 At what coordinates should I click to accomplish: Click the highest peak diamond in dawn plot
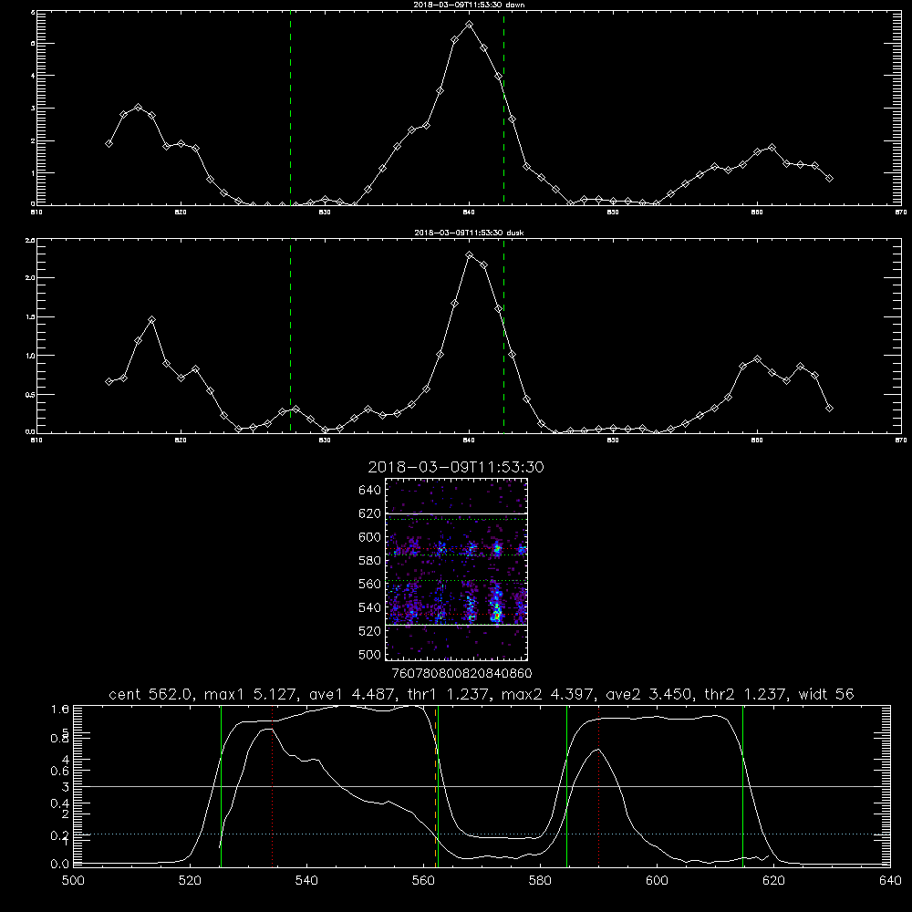(470, 25)
